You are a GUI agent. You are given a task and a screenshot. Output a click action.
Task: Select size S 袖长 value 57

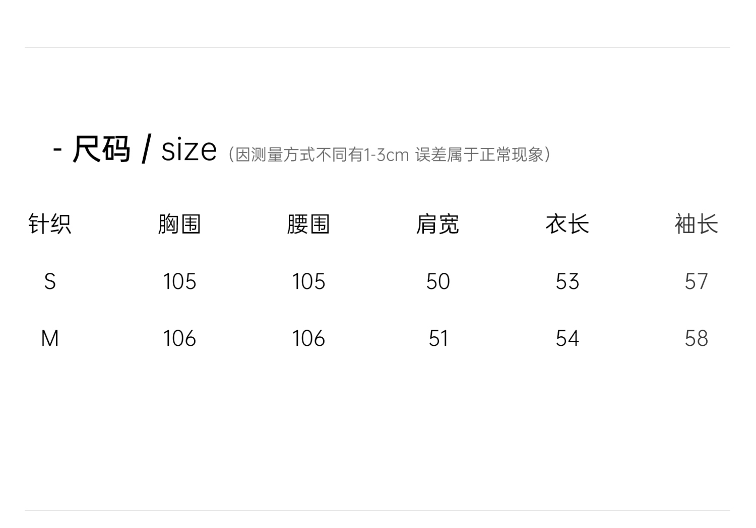pyautogui.click(x=696, y=281)
